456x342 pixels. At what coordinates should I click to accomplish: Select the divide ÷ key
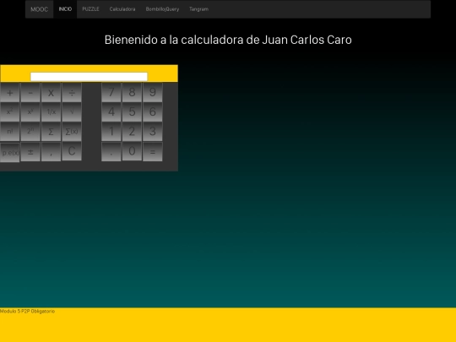(x=72, y=93)
